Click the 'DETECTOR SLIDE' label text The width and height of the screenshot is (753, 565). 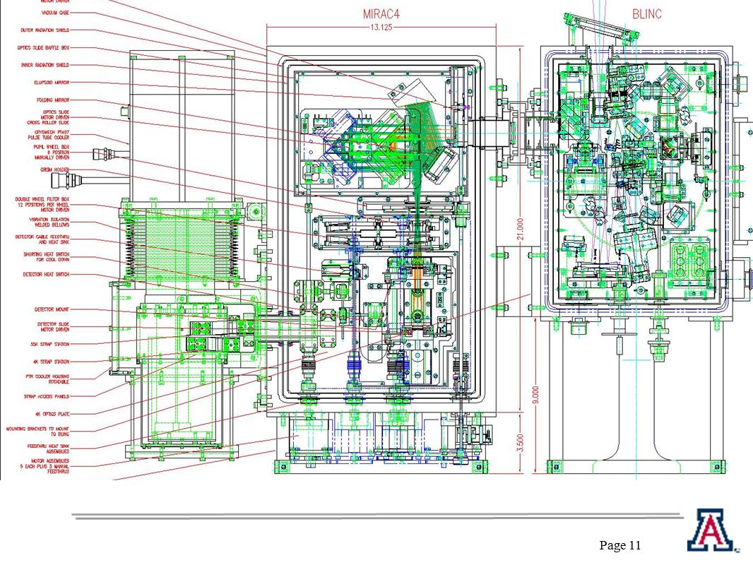coord(53,324)
